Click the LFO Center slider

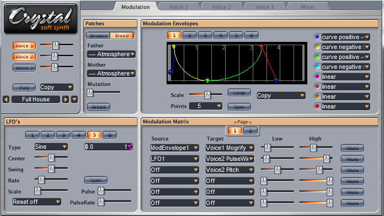coord(51,158)
